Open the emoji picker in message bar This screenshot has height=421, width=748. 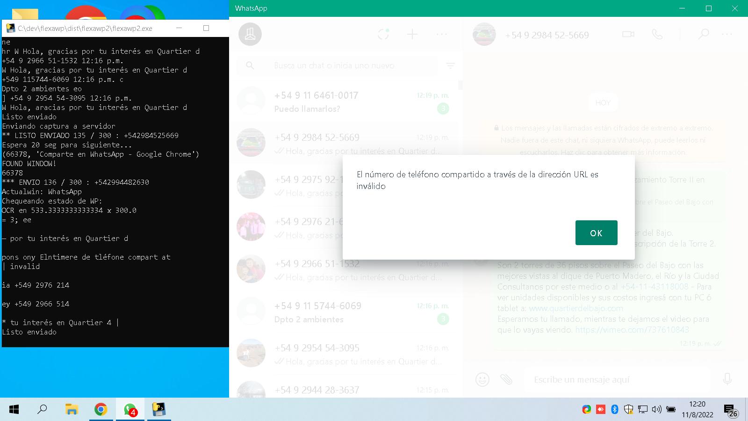click(482, 379)
